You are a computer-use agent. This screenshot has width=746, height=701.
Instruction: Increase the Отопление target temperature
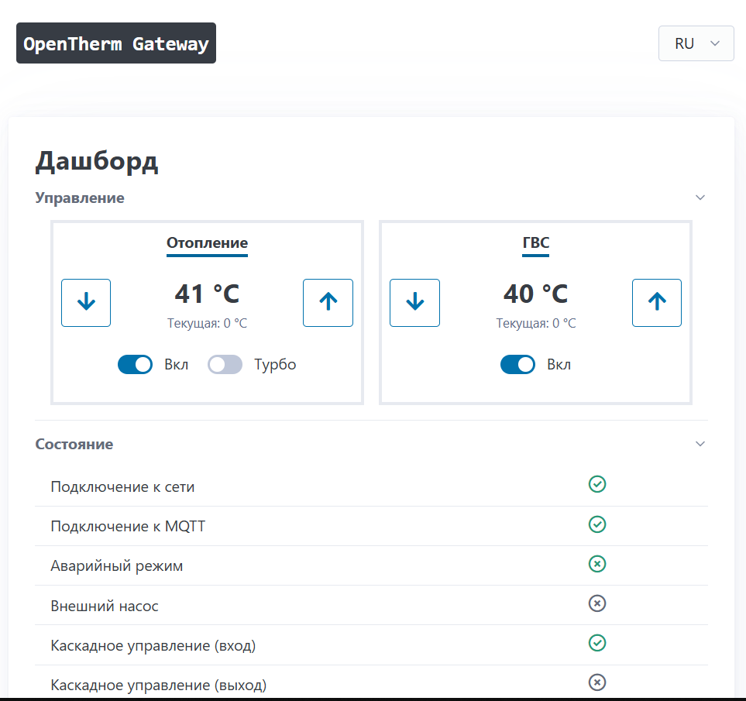(328, 303)
